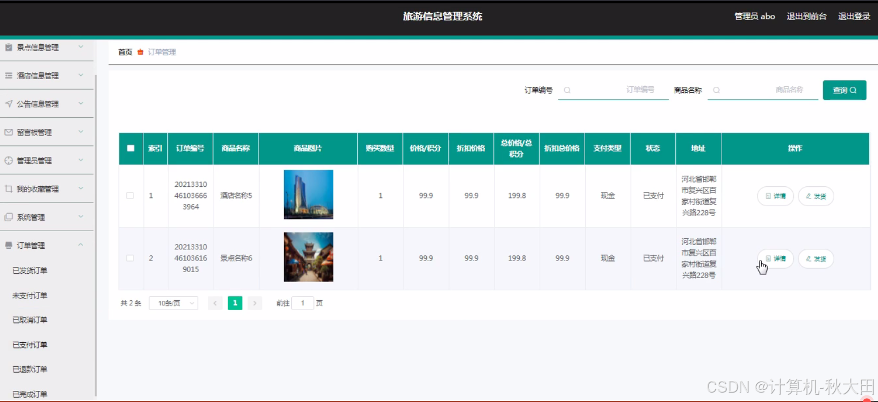Open the 酒店名称5 building product image
The image size is (878, 402).
point(308,195)
